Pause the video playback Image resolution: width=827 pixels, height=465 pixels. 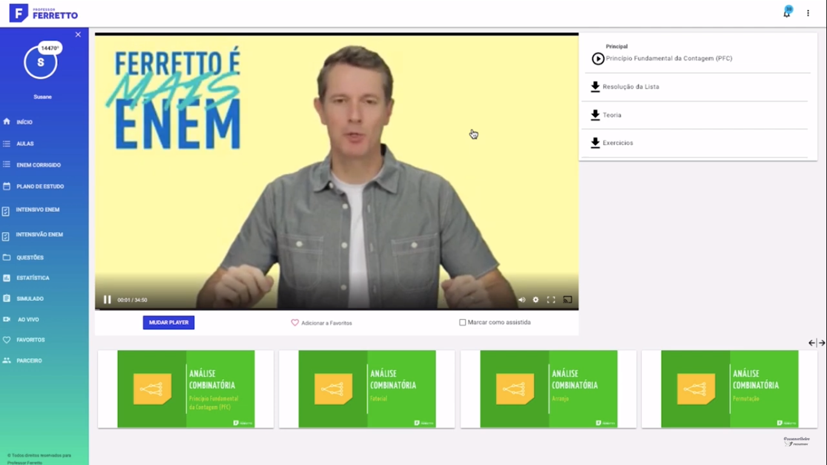(x=107, y=300)
